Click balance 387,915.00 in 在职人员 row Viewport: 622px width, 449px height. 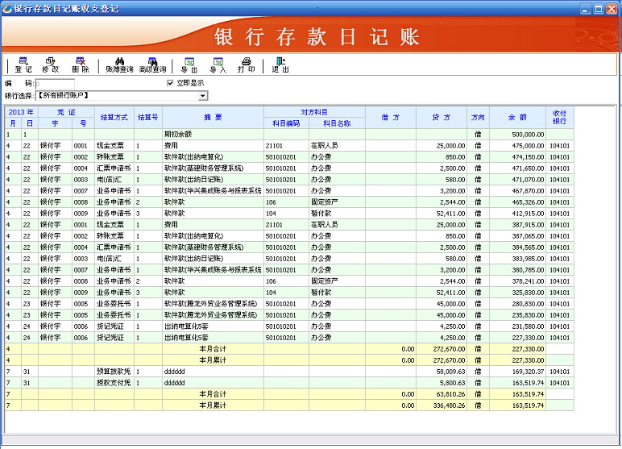click(518, 225)
